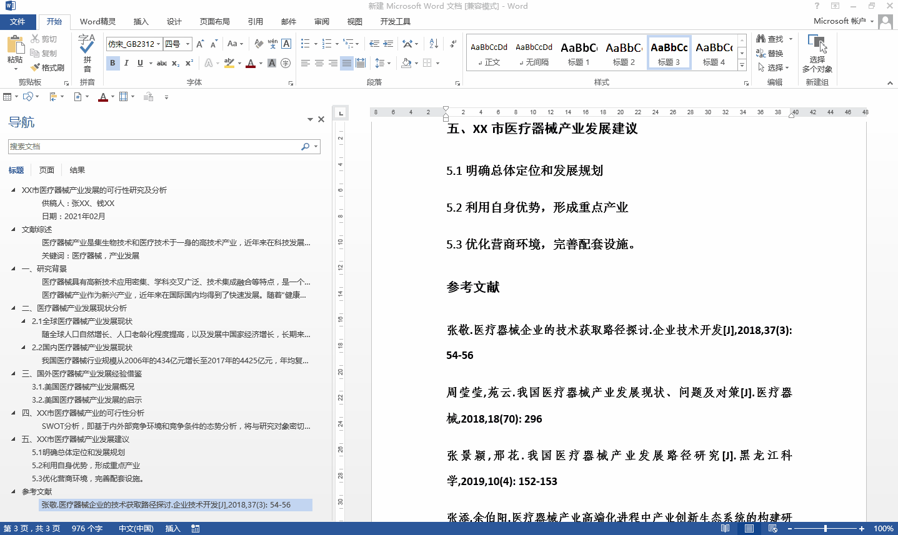Toggle character shading
This screenshot has height=535, width=898.
click(x=271, y=63)
